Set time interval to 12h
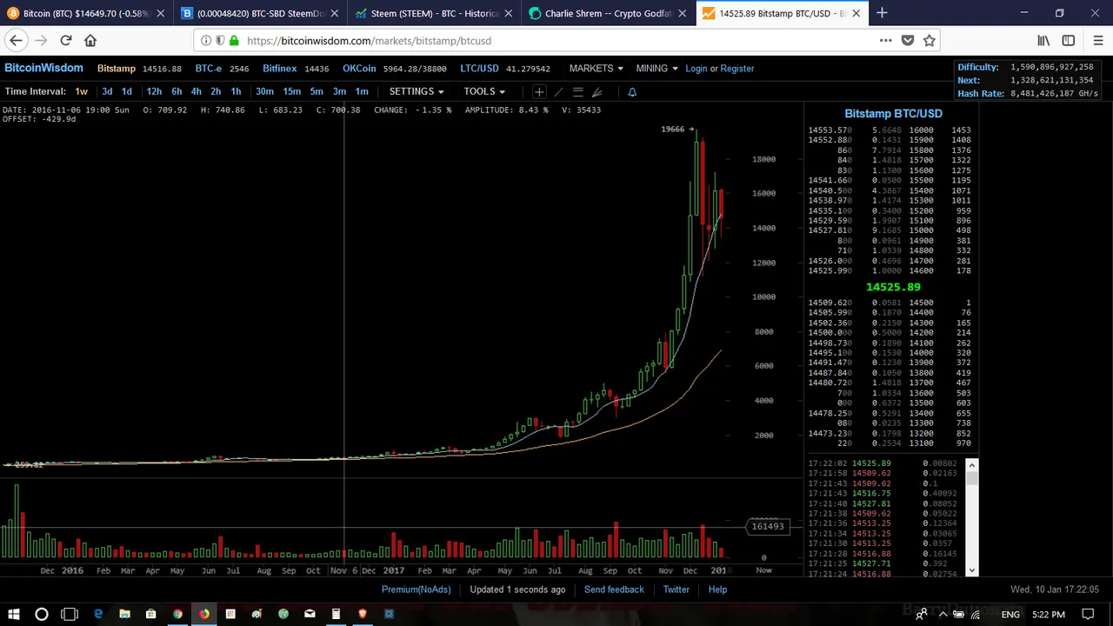The width and height of the screenshot is (1113, 626). [154, 91]
